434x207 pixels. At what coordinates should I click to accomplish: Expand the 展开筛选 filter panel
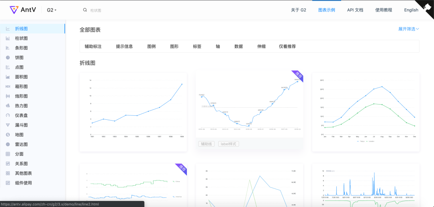click(409, 29)
